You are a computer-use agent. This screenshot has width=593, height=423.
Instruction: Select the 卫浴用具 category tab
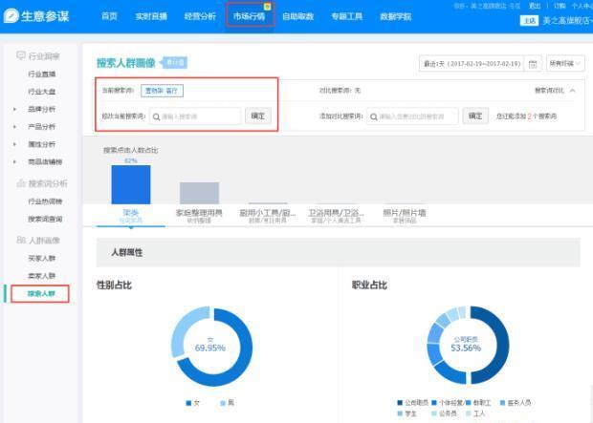336,216
